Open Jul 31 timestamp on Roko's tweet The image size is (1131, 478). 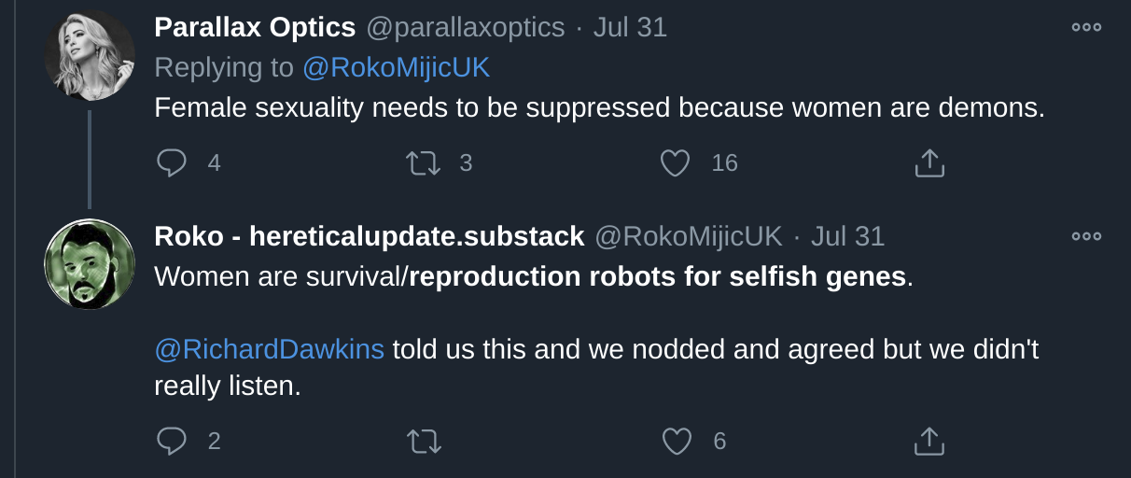847,237
